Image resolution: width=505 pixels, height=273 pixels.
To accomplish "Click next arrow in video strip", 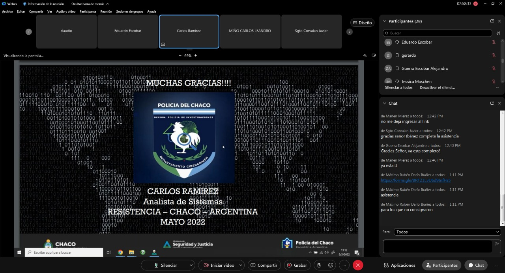I will 350,32.
